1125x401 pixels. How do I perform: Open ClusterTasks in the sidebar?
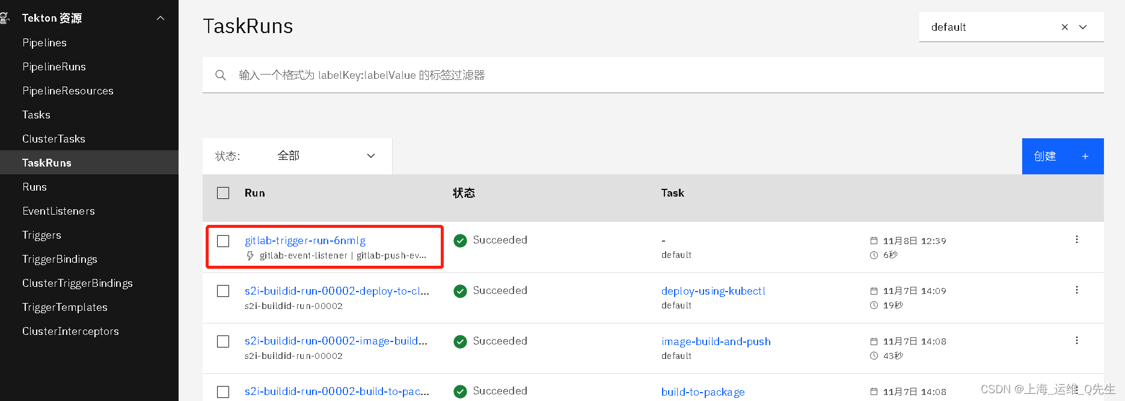coord(54,139)
